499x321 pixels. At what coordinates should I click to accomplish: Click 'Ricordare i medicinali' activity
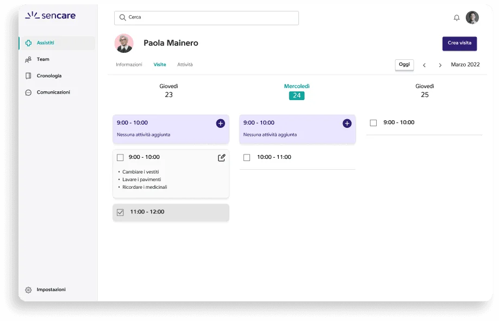145,187
